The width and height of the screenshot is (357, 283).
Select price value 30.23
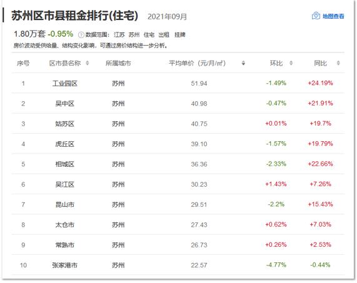199,184
